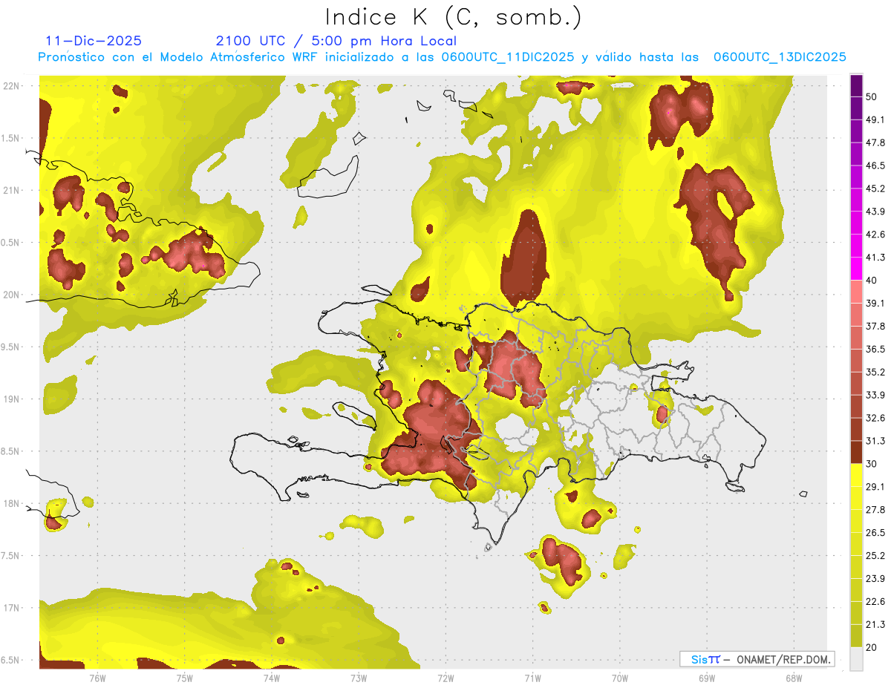Click the 76W longitude label
The width and height of the screenshot is (891, 688).
(x=97, y=678)
